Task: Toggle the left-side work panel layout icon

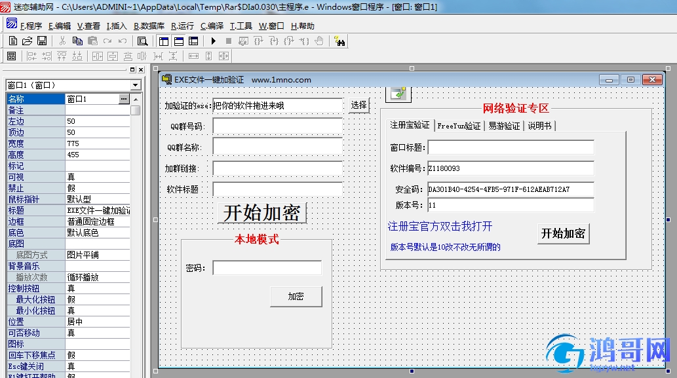Action: point(164,41)
